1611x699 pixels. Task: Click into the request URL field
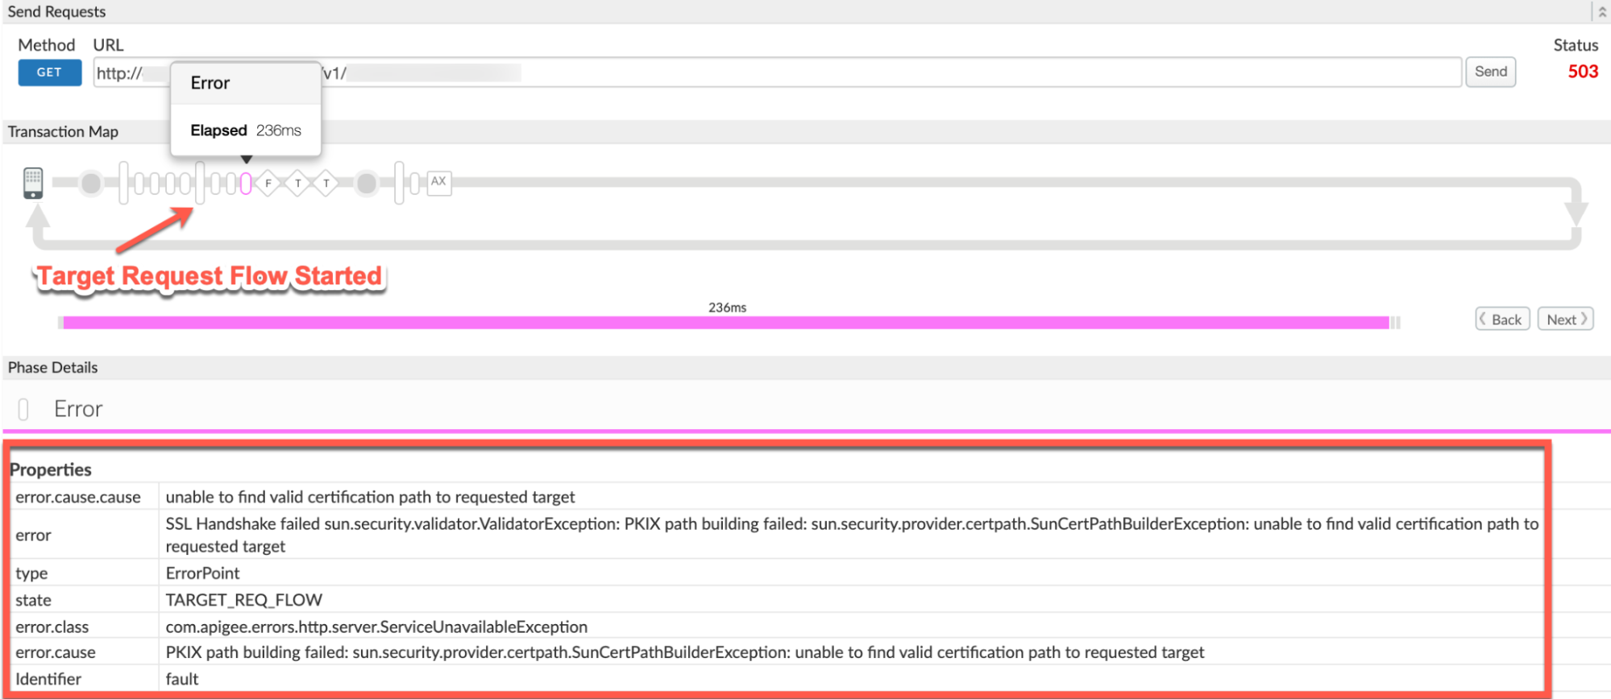pos(886,72)
